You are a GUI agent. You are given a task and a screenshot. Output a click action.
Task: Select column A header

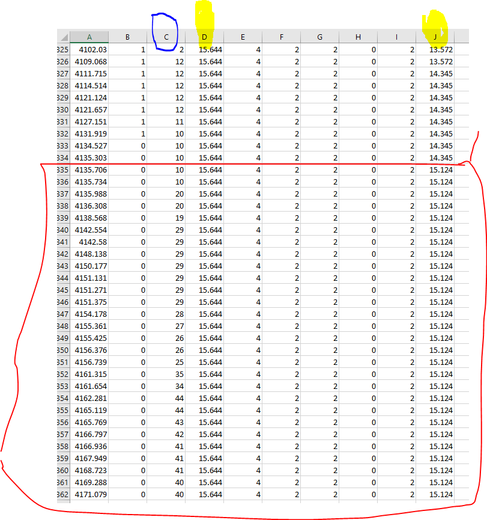point(89,37)
